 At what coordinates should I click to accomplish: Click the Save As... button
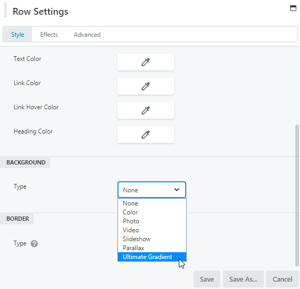tap(243, 279)
